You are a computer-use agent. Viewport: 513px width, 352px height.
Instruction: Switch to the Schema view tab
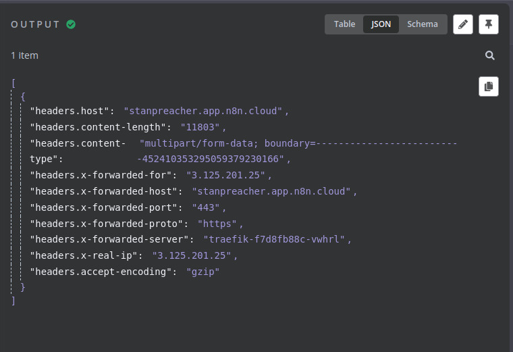(x=423, y=24)
